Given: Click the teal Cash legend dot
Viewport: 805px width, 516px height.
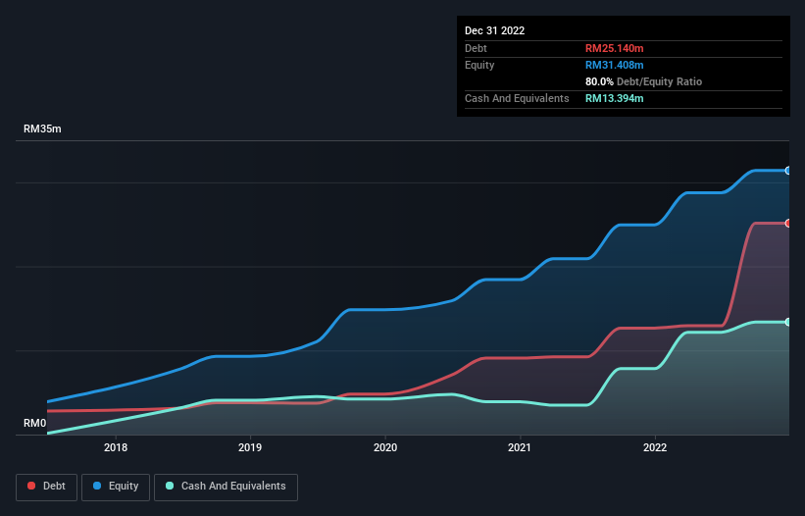Looking at the screenshot, I should 170,486.
